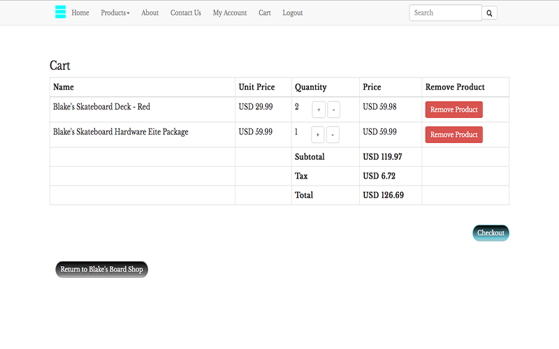Increase quantity of Hardware Elite Package
The image size is (559, 349).
(318, 135)
